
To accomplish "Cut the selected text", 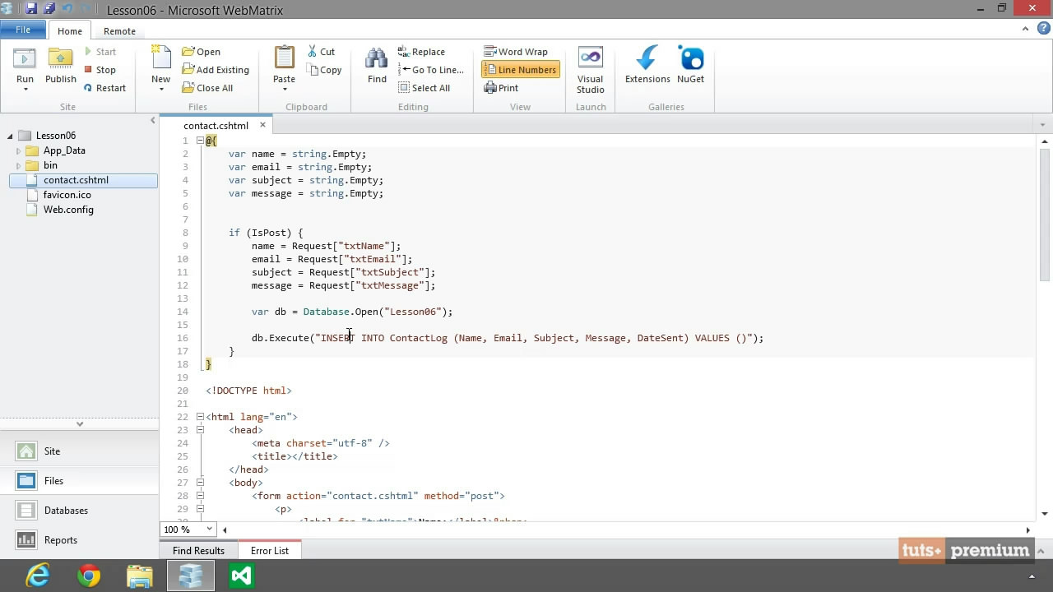I will pos(322,52).
